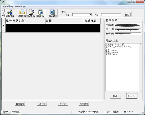Viewport: 145px width, 115px height.
Task: Jump to 末条记录
Action: [84, 104]
